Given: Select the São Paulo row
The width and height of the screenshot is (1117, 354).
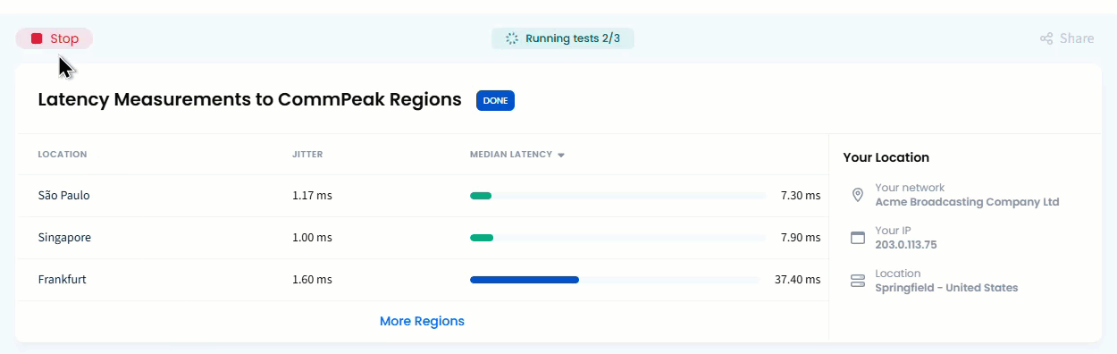Looking at the screenshot, I should point(423,196).
